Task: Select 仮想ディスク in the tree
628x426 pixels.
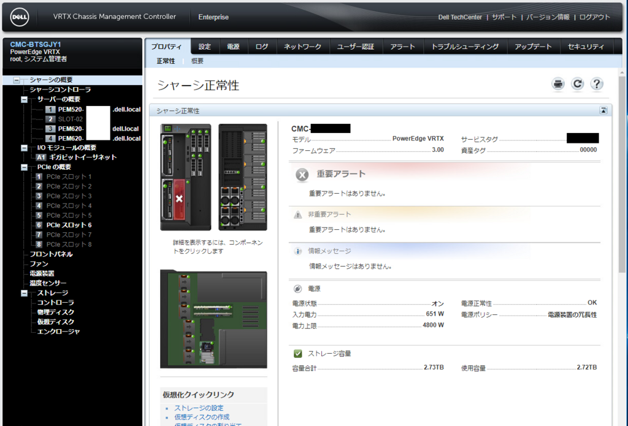Action: coord(56,322)
